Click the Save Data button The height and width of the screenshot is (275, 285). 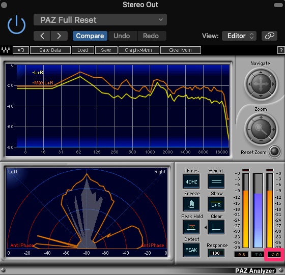(x=50, y=50)
